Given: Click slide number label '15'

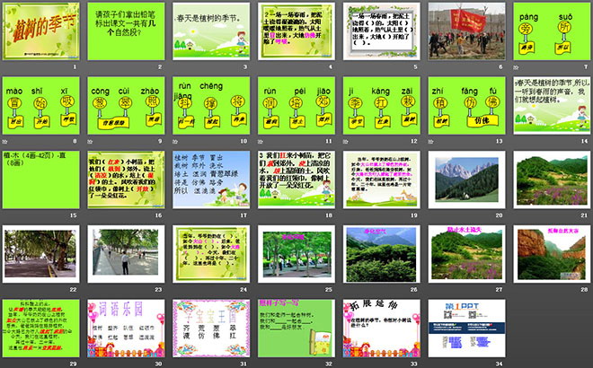Looking at the screenshot, I should 74,215.
